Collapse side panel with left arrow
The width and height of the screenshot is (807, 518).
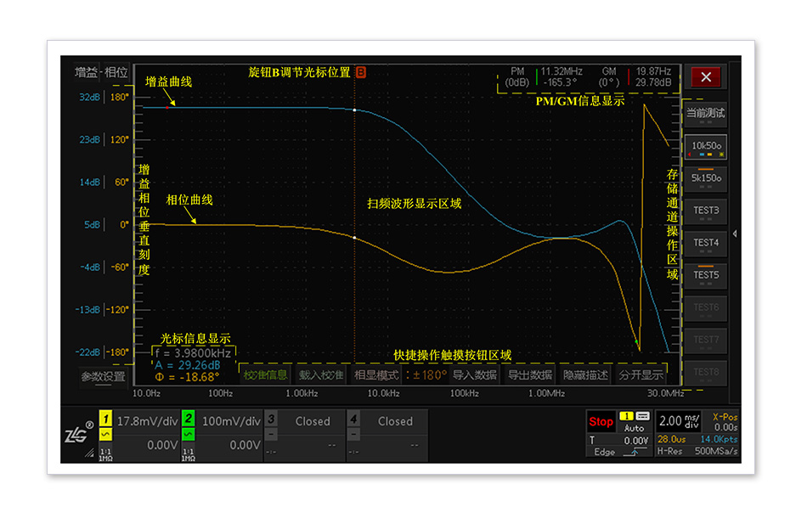click(734, 234)
